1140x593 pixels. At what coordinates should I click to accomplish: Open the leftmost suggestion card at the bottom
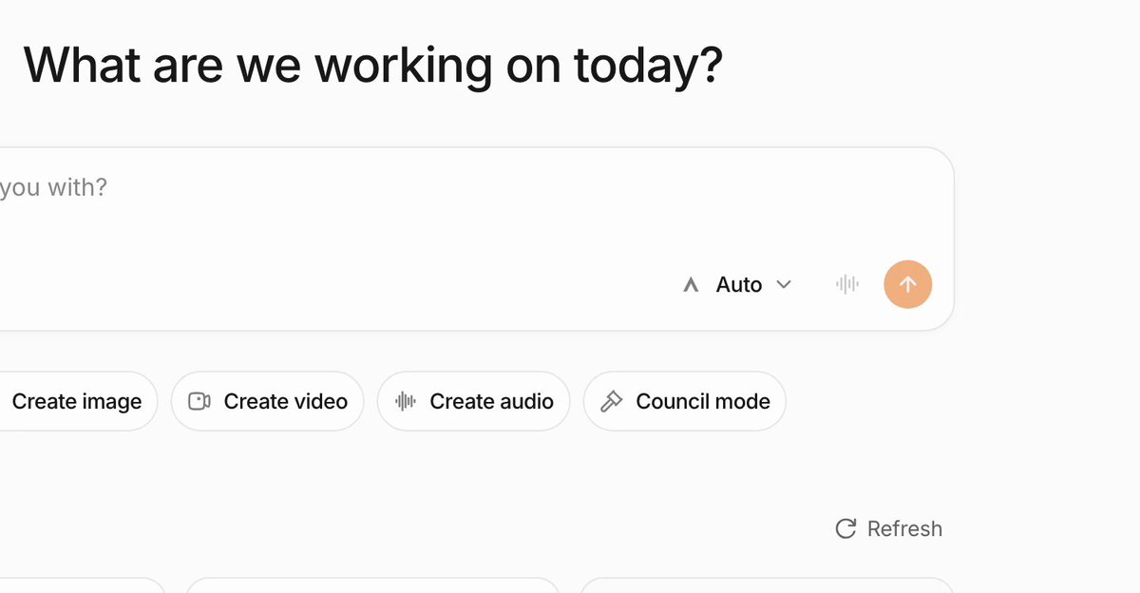(x=83, y=585)
